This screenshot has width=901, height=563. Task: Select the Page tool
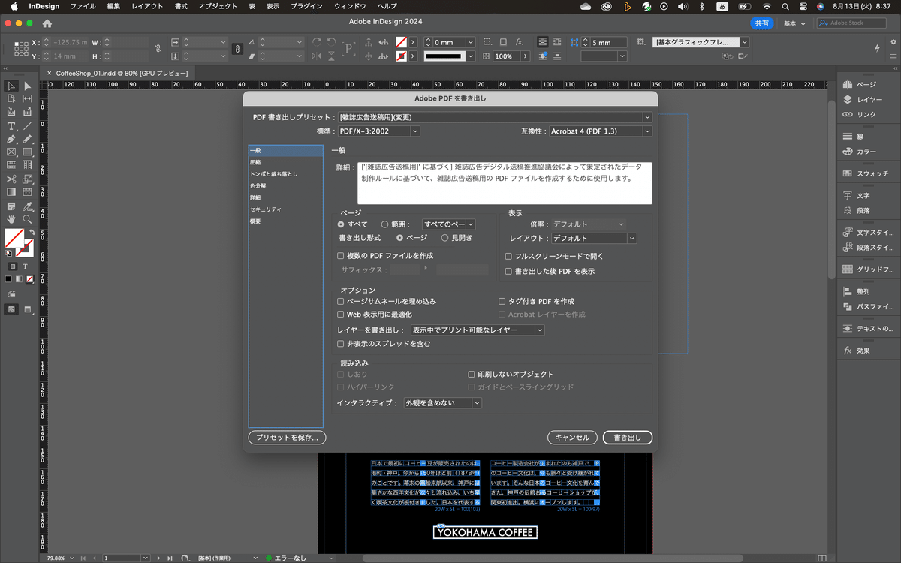[x=11, y=98]
